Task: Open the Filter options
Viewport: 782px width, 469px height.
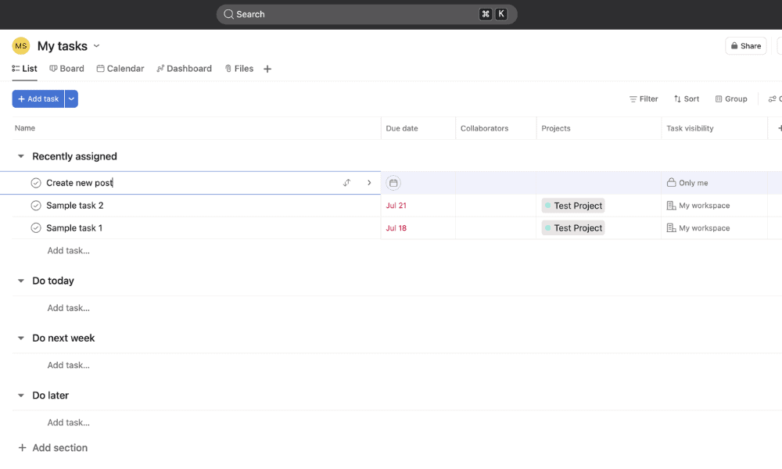Action: coord(644,99)
